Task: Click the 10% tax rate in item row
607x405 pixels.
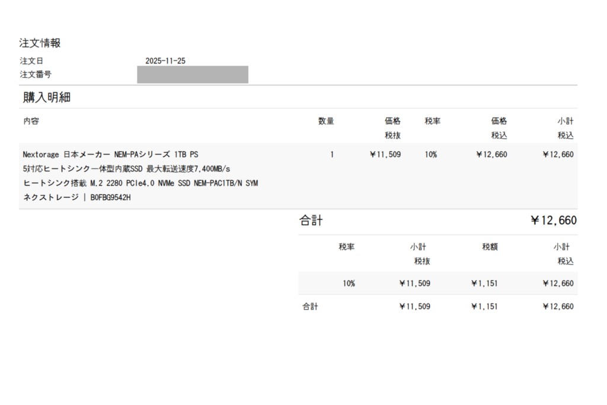Action: tap(430, 154)
